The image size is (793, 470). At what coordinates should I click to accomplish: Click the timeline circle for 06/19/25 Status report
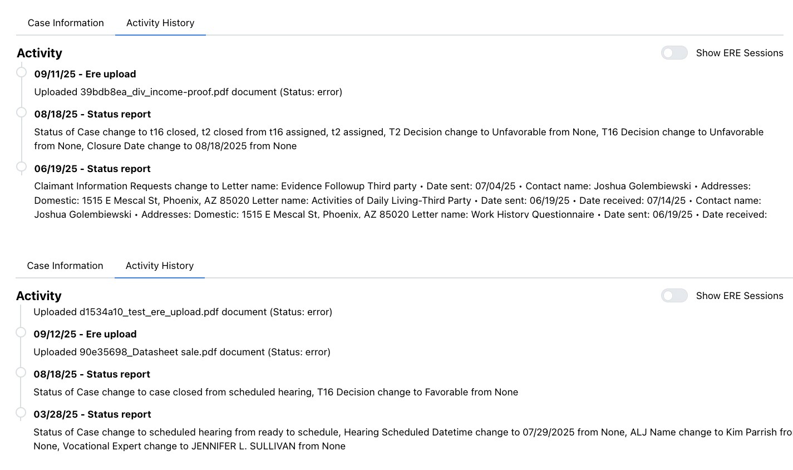21,166
